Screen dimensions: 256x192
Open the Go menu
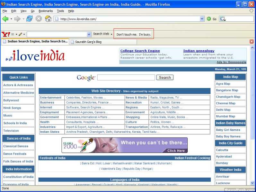pyautogui.click(x=33, y=11)
